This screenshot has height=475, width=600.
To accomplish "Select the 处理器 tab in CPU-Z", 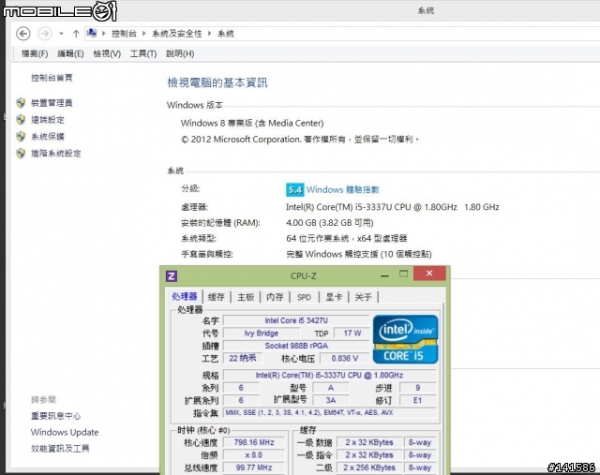I will [x=185, y=296].
